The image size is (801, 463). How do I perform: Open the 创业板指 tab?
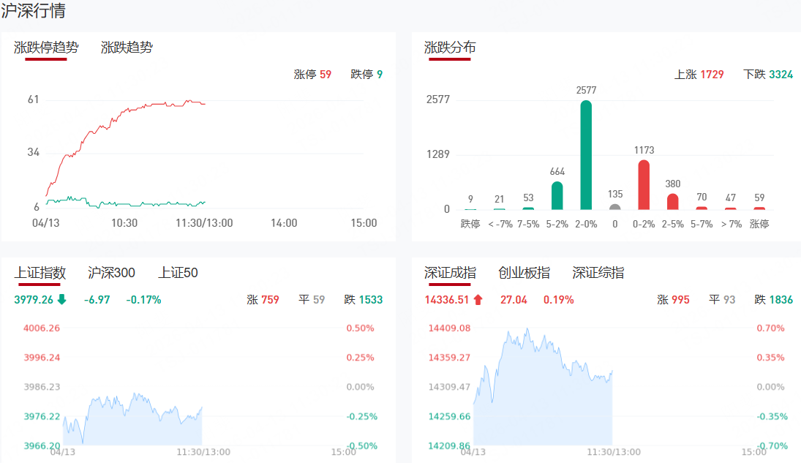tap(524, 273)
